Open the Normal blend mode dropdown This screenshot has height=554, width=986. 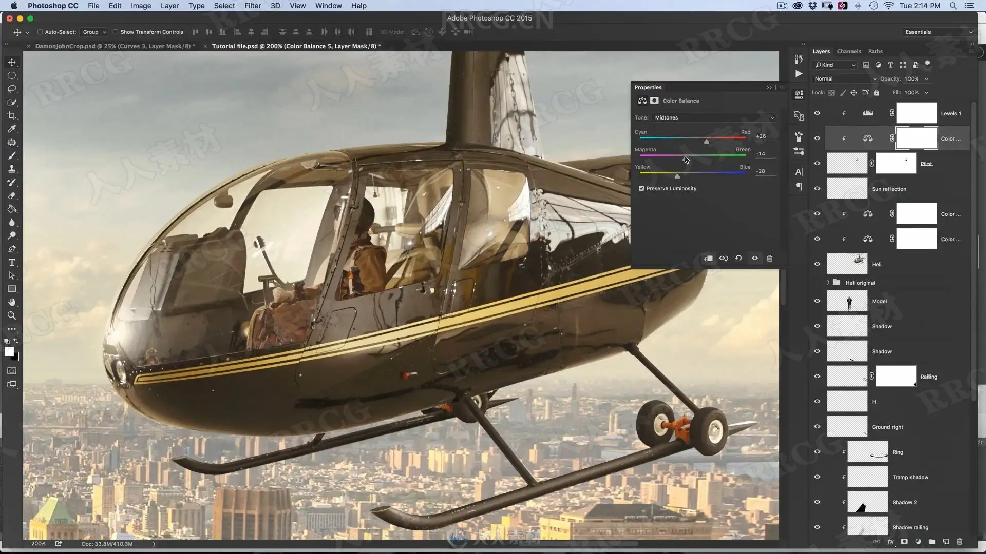[845, 78]
